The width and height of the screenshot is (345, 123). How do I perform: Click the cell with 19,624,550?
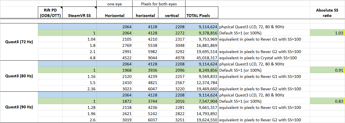202,120
